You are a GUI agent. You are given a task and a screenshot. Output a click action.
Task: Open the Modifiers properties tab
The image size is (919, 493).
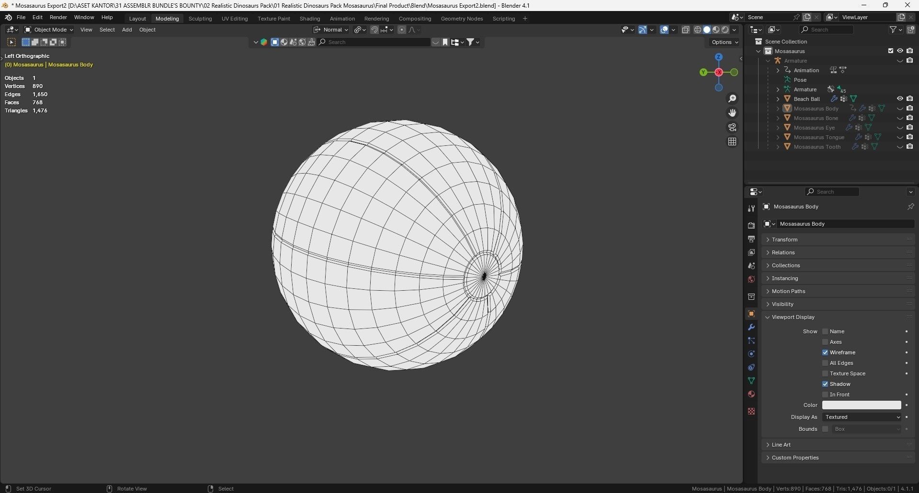(751, 327)
